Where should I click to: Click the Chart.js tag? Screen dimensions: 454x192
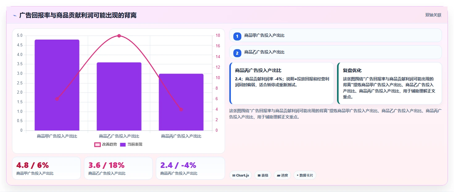pyautogui.click(x=240, y=175)
